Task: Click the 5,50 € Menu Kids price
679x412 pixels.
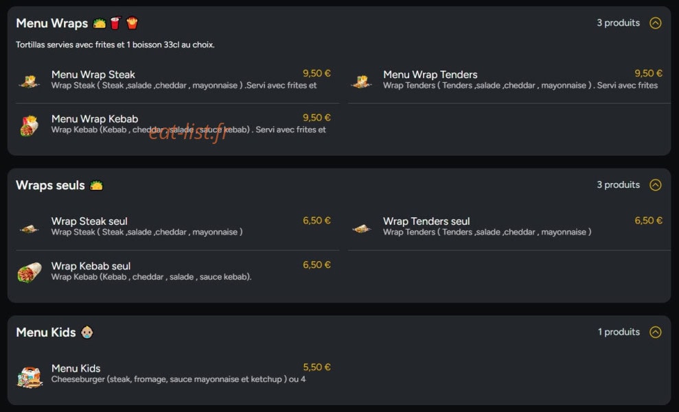Action: point(317,367)
